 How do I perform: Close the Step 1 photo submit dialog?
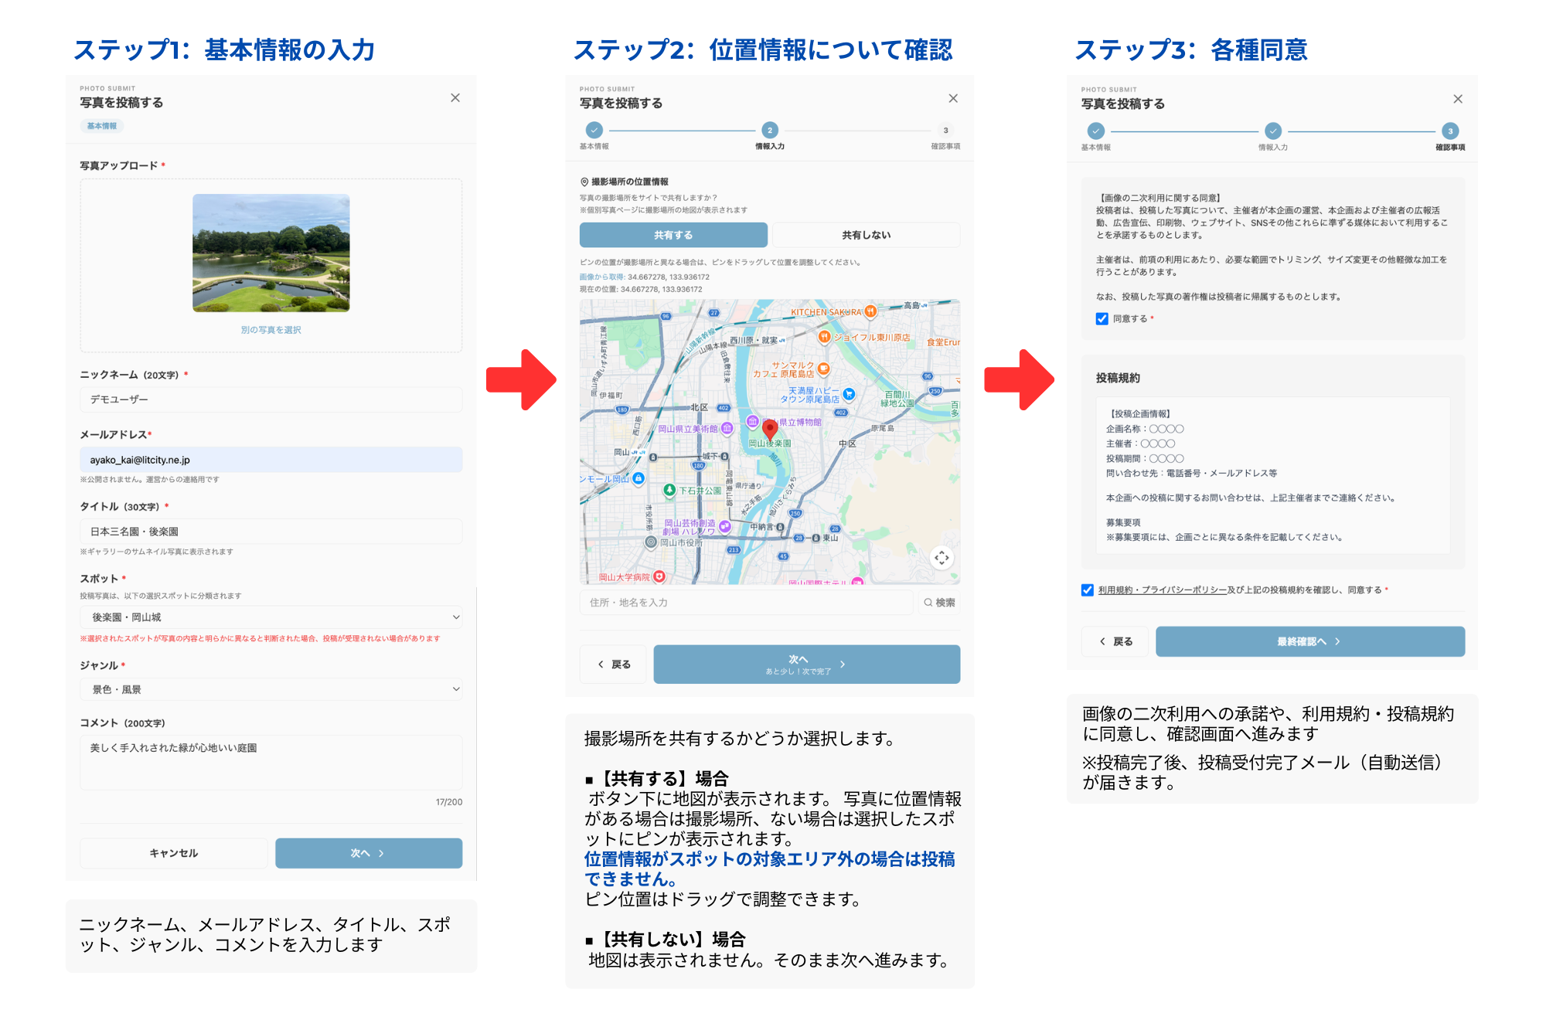pyautogui.click(x=455, y=98)
